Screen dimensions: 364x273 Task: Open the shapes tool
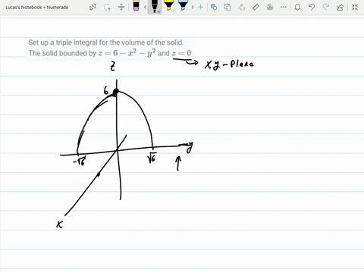[214, 7]
